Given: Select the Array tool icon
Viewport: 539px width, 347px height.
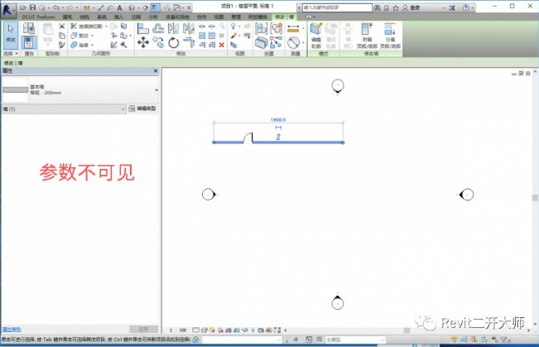Looking at the screenshot, I should pos(202,36).
